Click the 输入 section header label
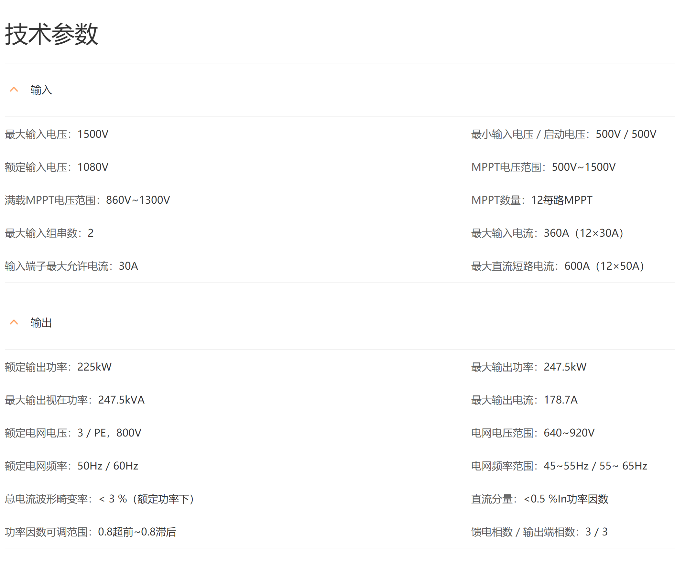 pos(41,90)
